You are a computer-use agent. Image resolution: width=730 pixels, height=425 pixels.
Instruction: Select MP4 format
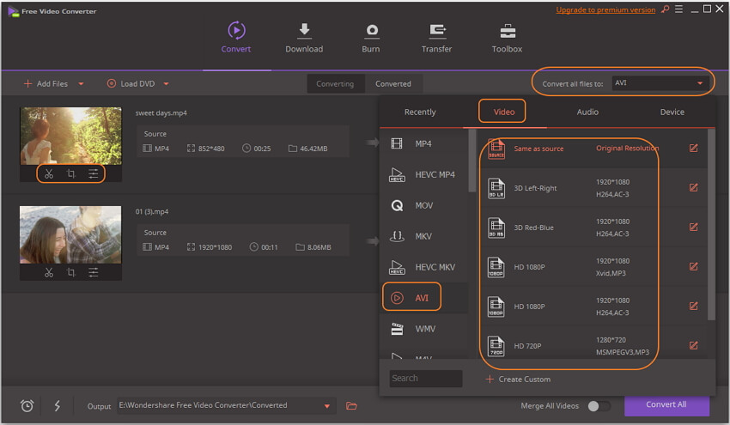click(x=423, y=144)
